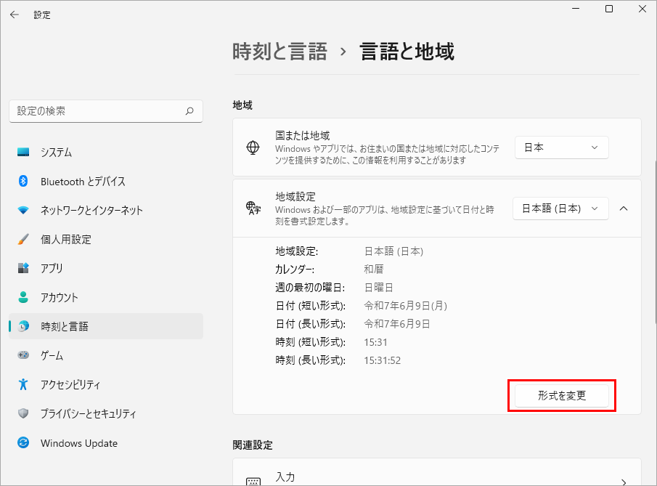
Task: Click the ゲーム controller icon
Action: (x=23, y=355)
